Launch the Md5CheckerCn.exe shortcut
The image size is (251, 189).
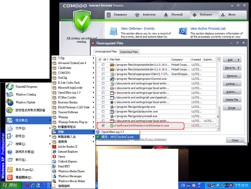118,137
